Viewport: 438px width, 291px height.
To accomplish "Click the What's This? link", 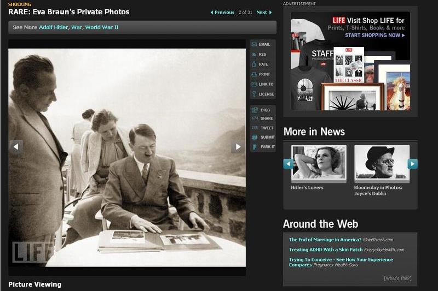I will pyautogui.click(x=397, y=278).
